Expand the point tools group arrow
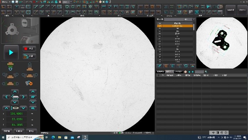The width and height of the screenshot is (248, 140). pyautogui.click(x=32, y=16)
